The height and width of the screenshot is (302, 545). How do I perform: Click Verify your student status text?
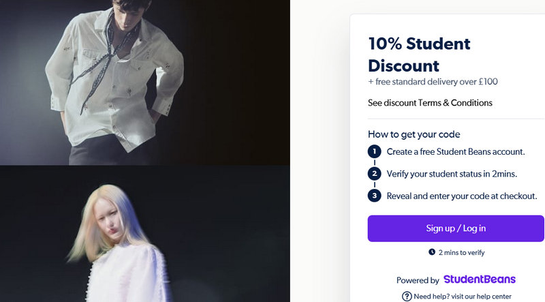452,174
